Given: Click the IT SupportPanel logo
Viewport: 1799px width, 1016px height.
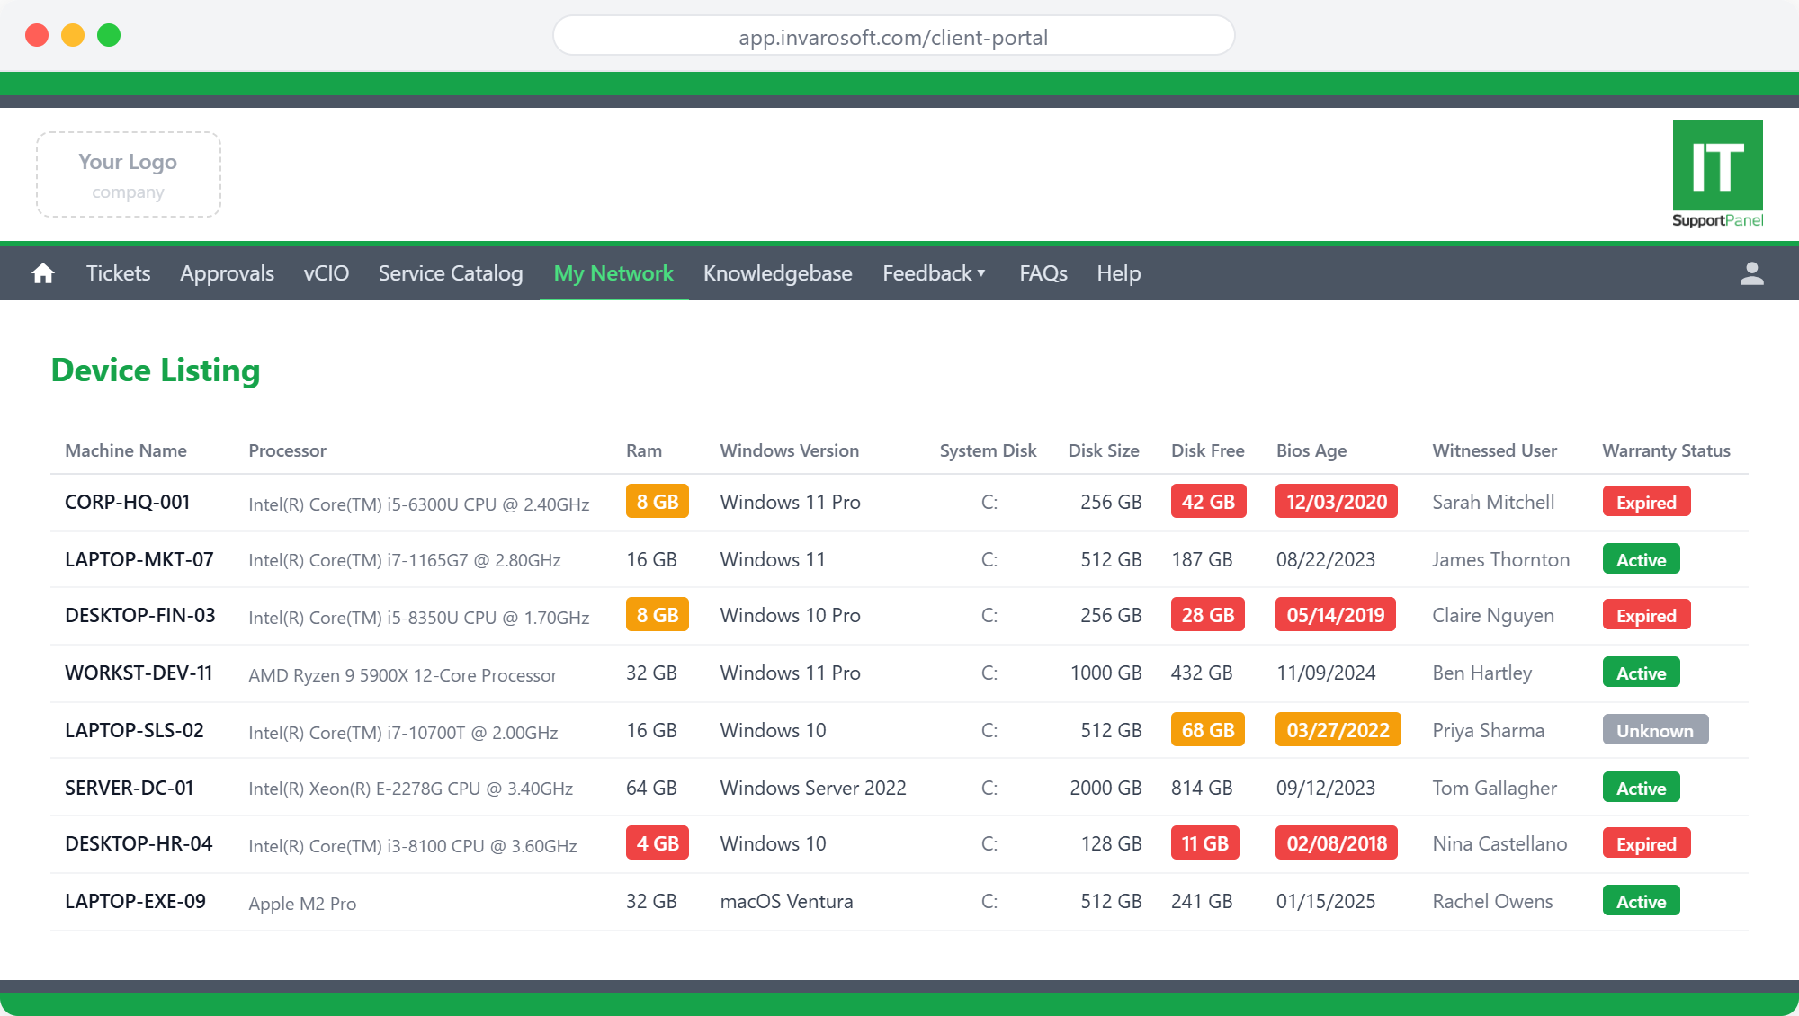Looking at the screenshot, I should 1717,174.
